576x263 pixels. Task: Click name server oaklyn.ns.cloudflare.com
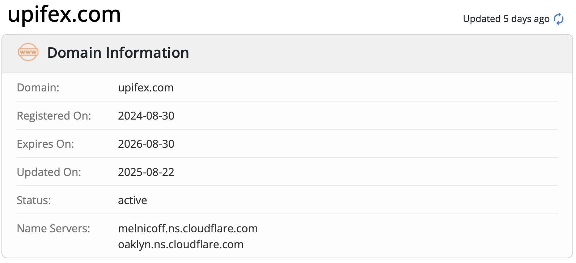(181, 244)
